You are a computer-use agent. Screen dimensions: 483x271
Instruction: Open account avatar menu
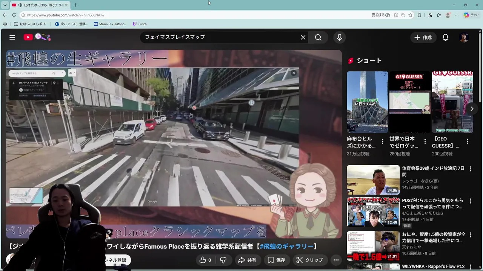(464, 37)
